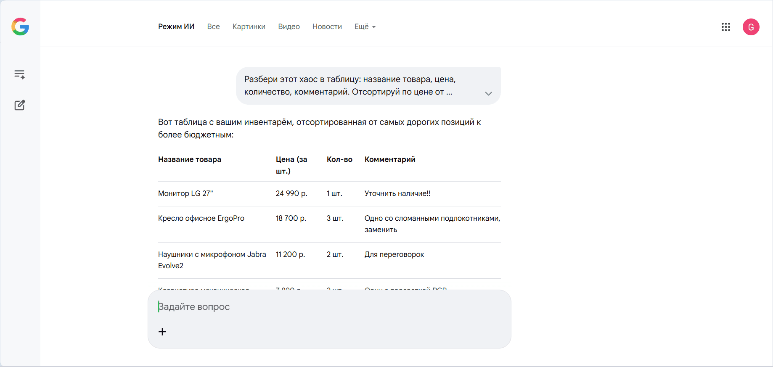Select the 3 шт. quantity cell
The width and height of the screenshot is (773, 367).
point(335,218)
